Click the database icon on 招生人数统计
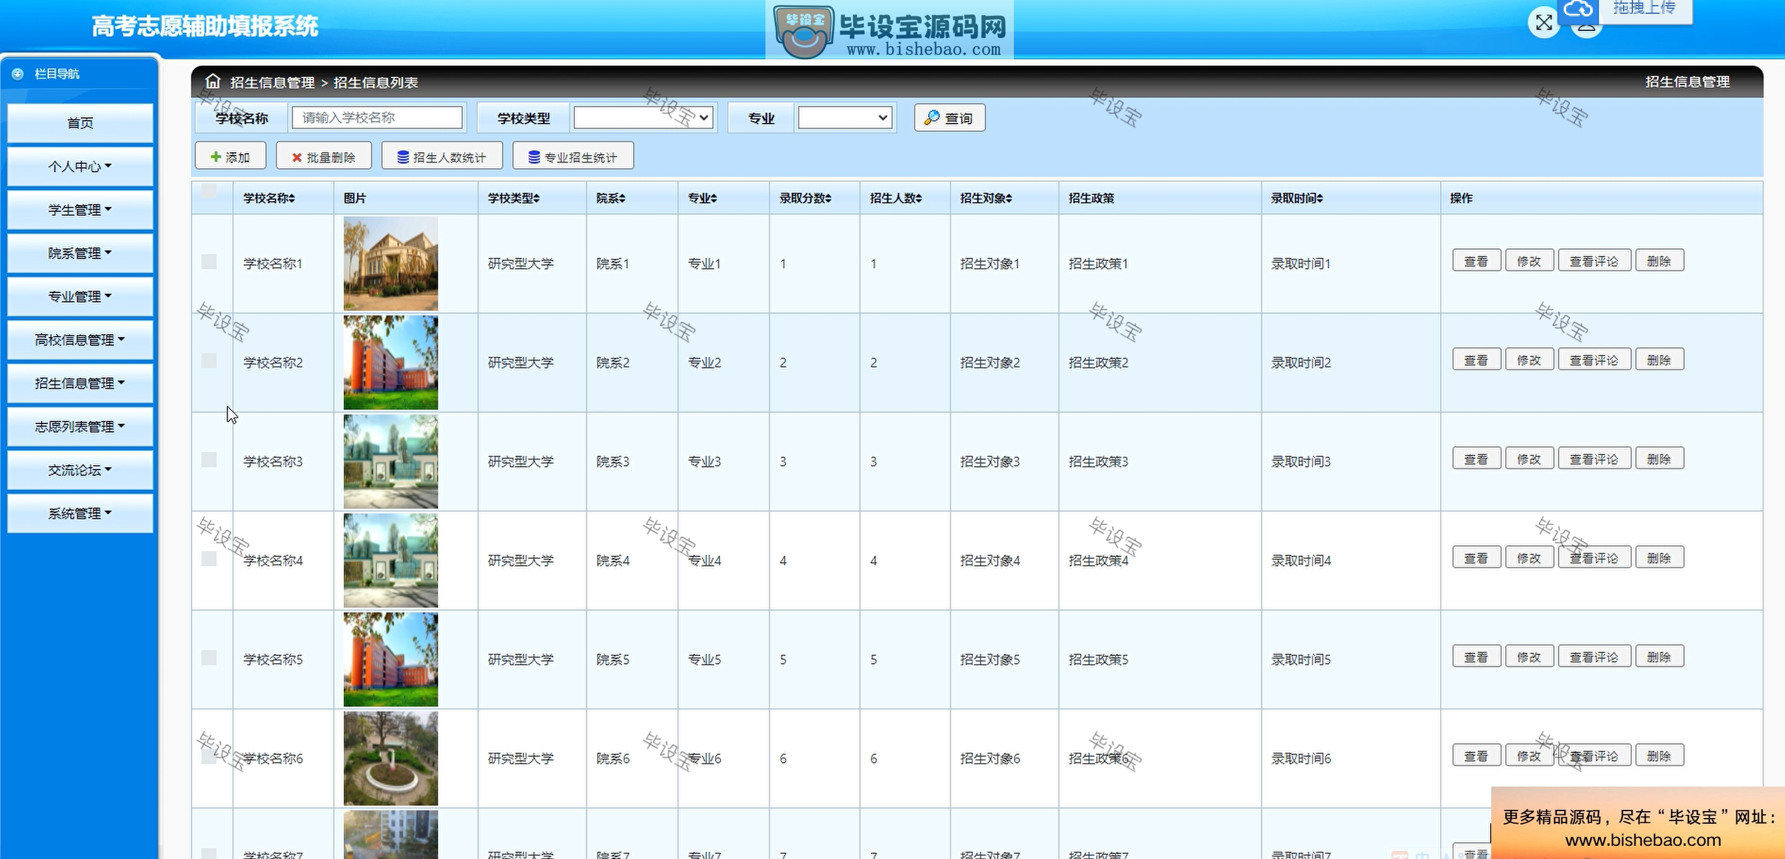 tap(403, 158)
